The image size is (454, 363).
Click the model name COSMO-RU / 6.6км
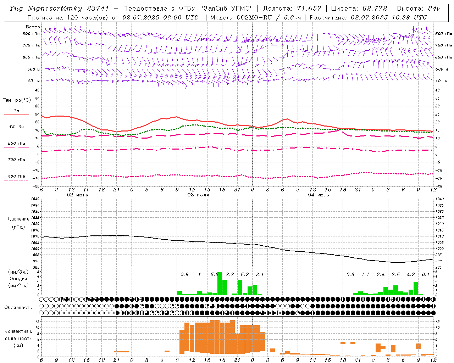[268, 17]
